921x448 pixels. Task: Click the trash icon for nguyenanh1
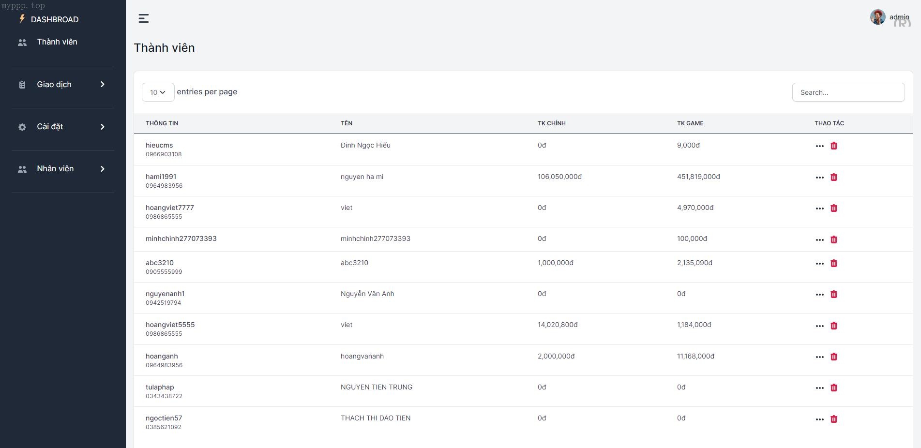click(833, 294)
